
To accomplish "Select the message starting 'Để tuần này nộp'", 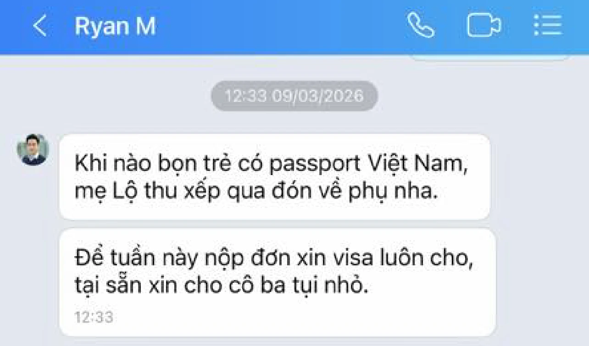I will pyautogui.click(x=278, y=282).
